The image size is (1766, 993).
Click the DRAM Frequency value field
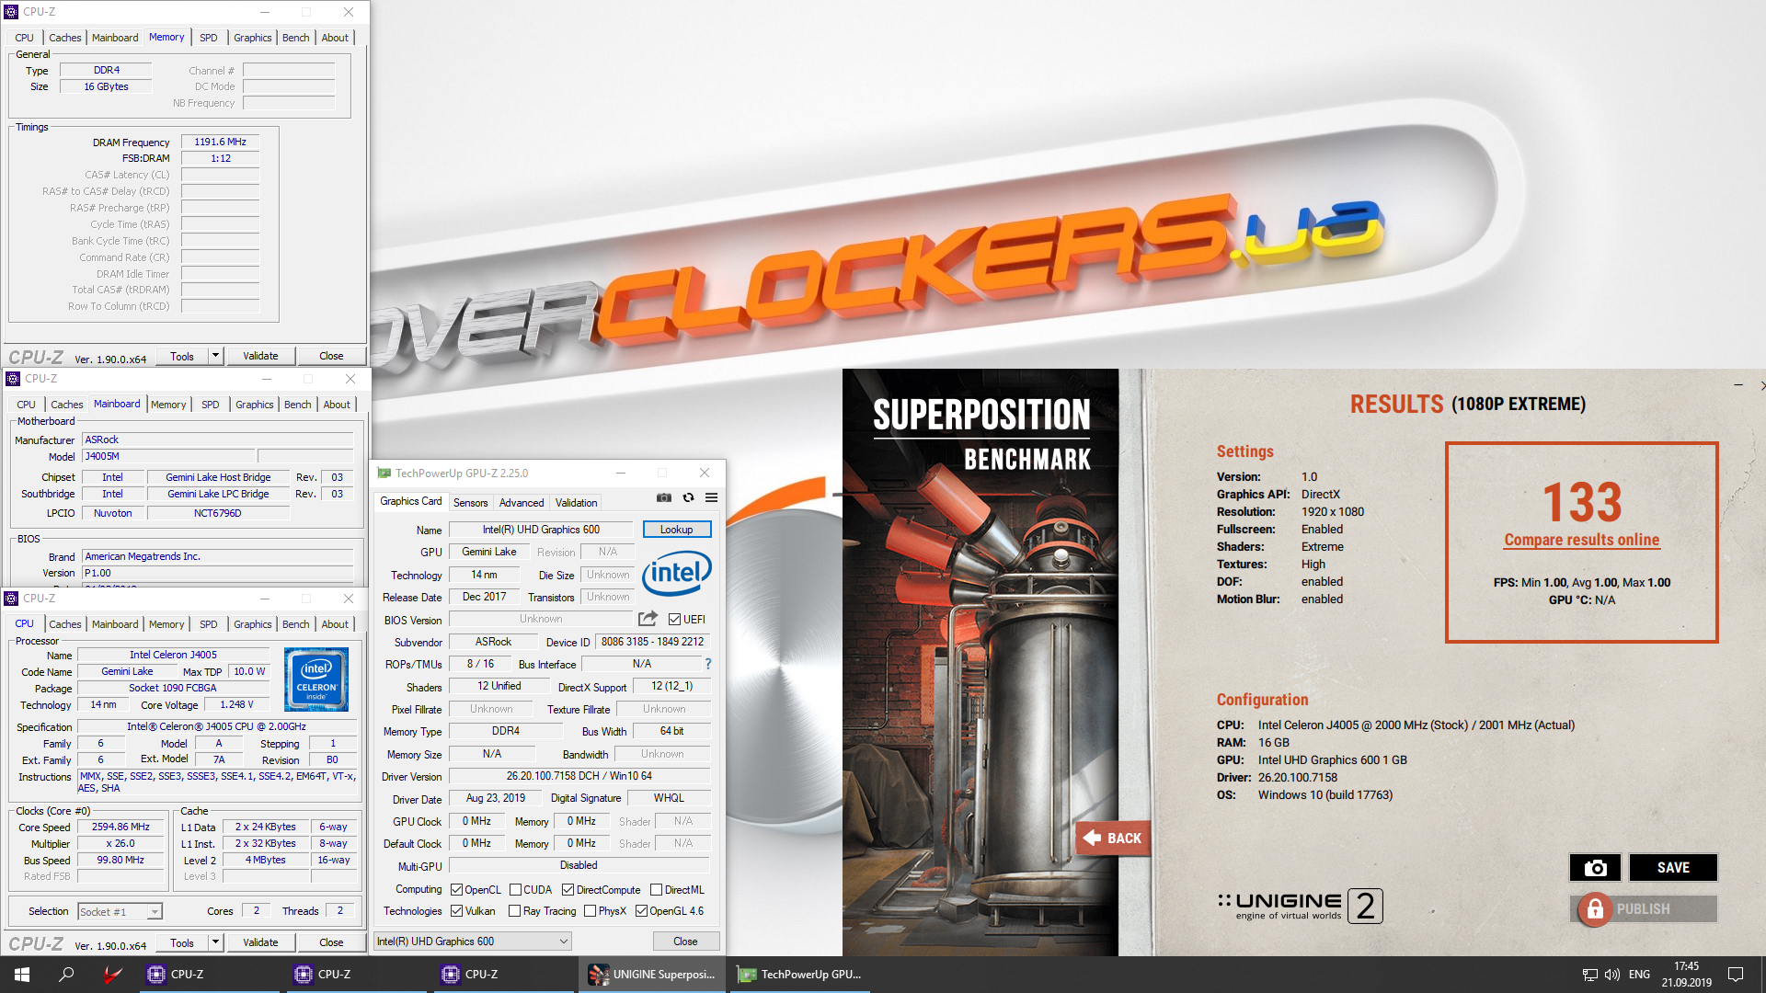(x=221, y=142)
